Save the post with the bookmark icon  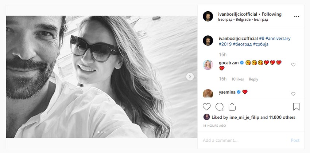pyautogui.click(x=296, y=107)
